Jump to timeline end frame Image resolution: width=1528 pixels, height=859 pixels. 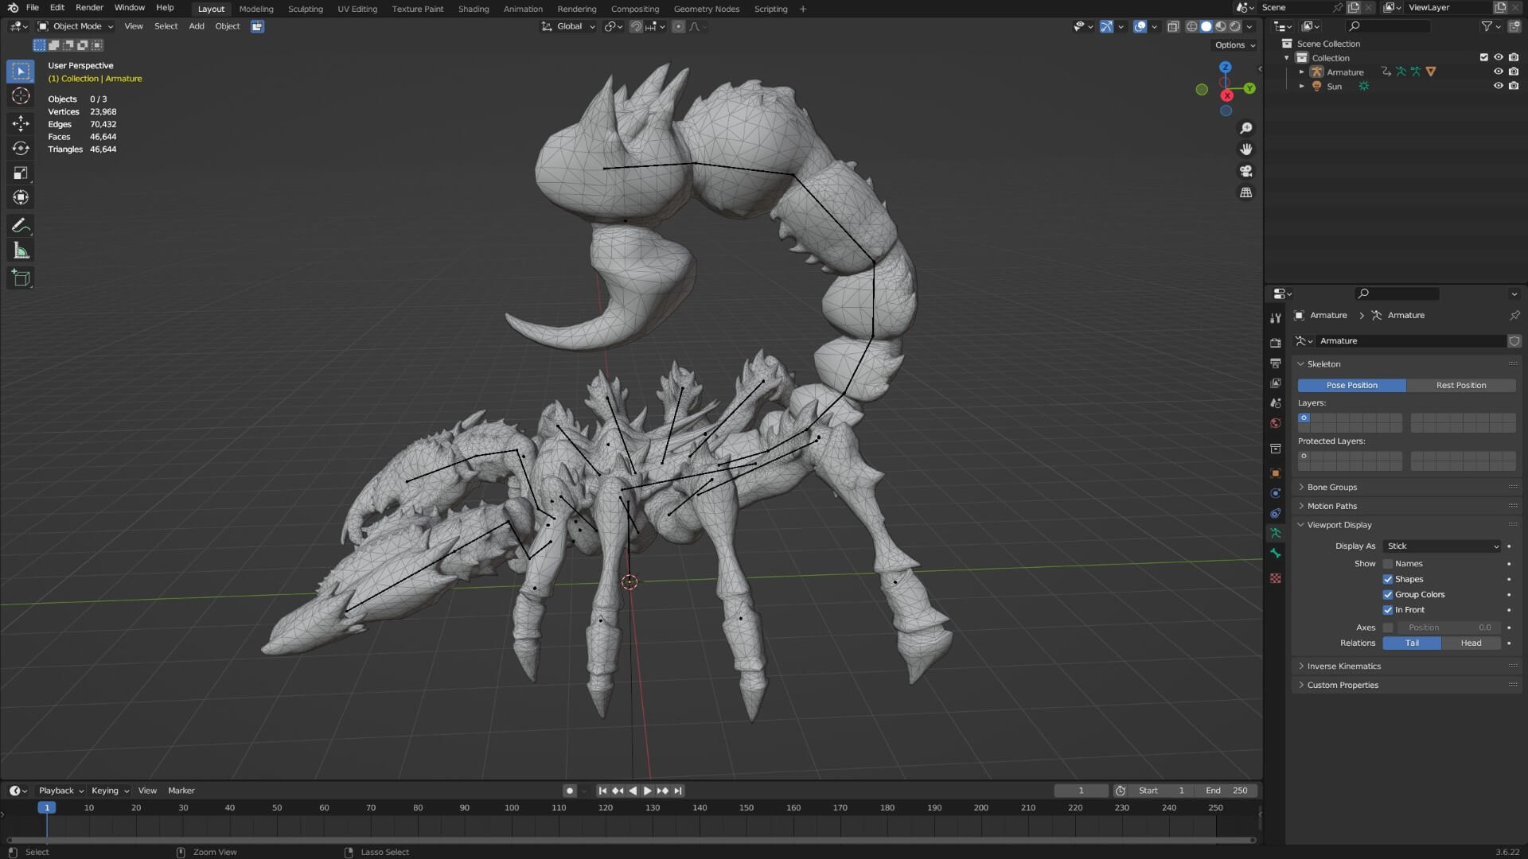678,791
